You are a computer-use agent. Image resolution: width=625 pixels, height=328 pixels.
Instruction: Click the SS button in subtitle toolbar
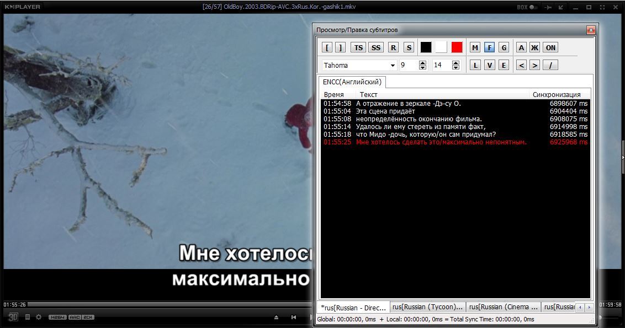[x=376, y=48]
